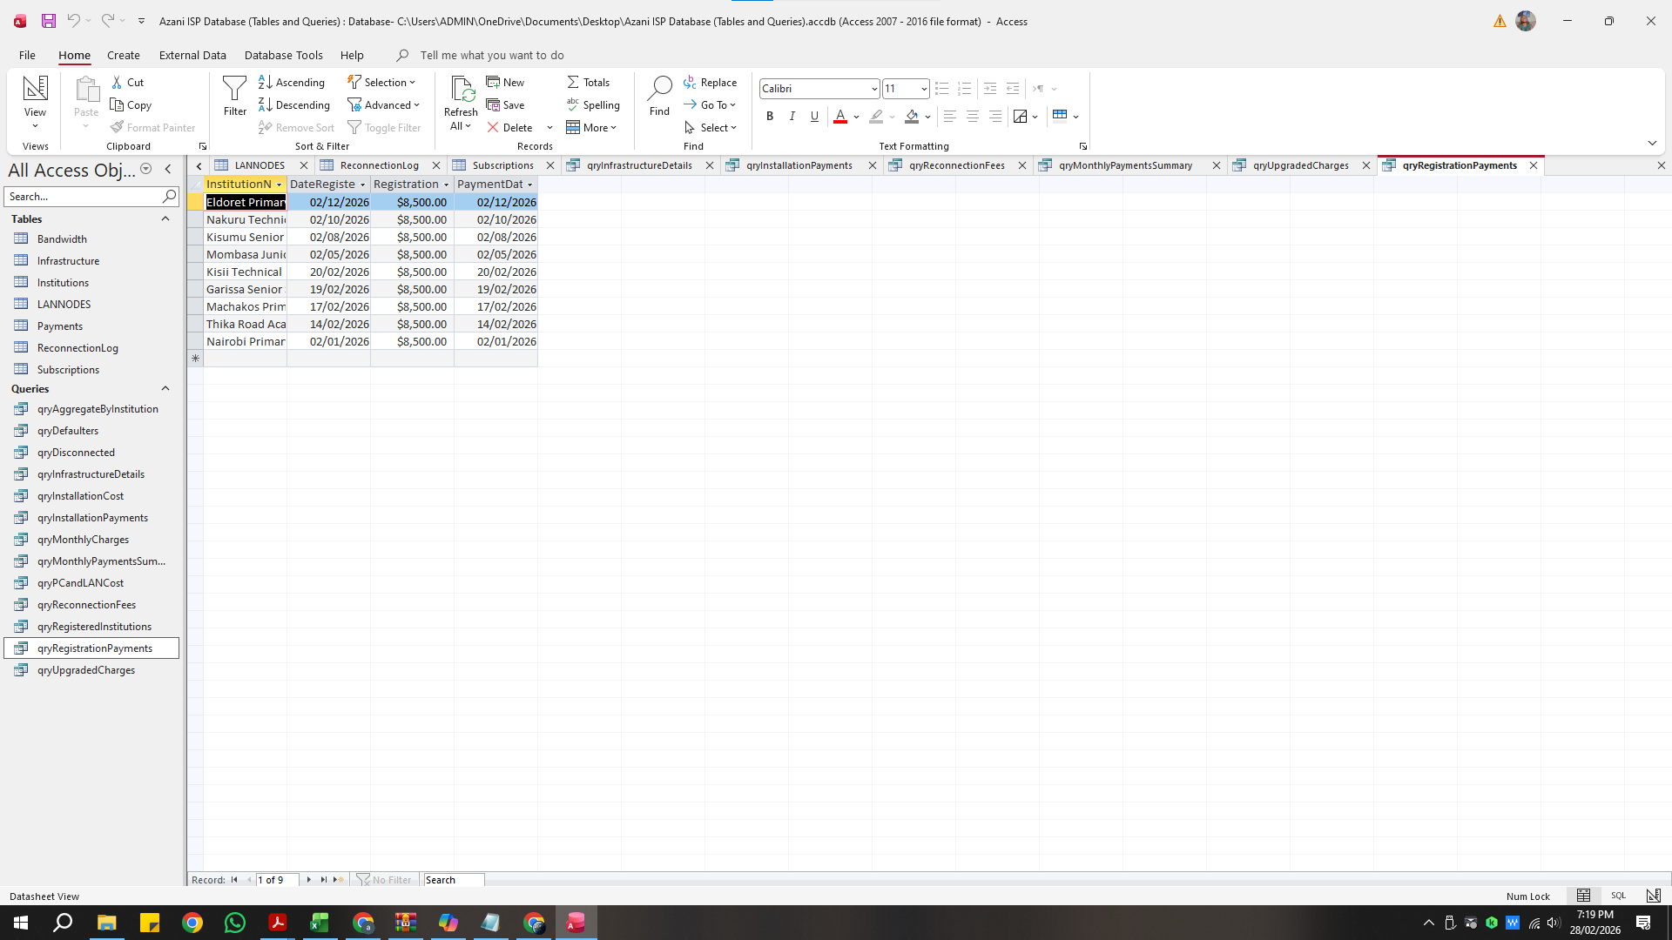Open Windows Start menu
This screenshot has width=1672, height=940.
tap(21, 923)
